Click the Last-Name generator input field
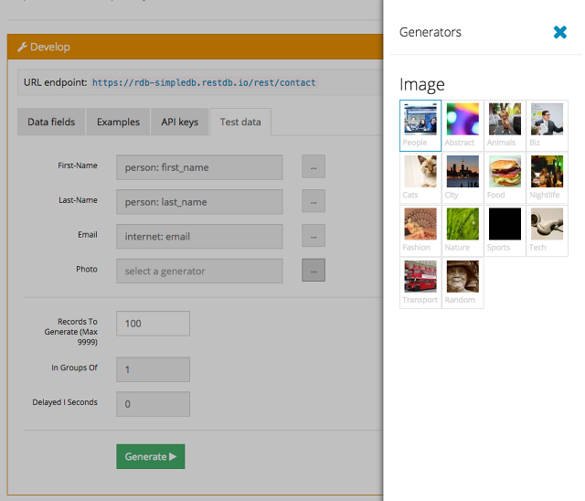Screen dimensions: 585x501 coord(199,202)
